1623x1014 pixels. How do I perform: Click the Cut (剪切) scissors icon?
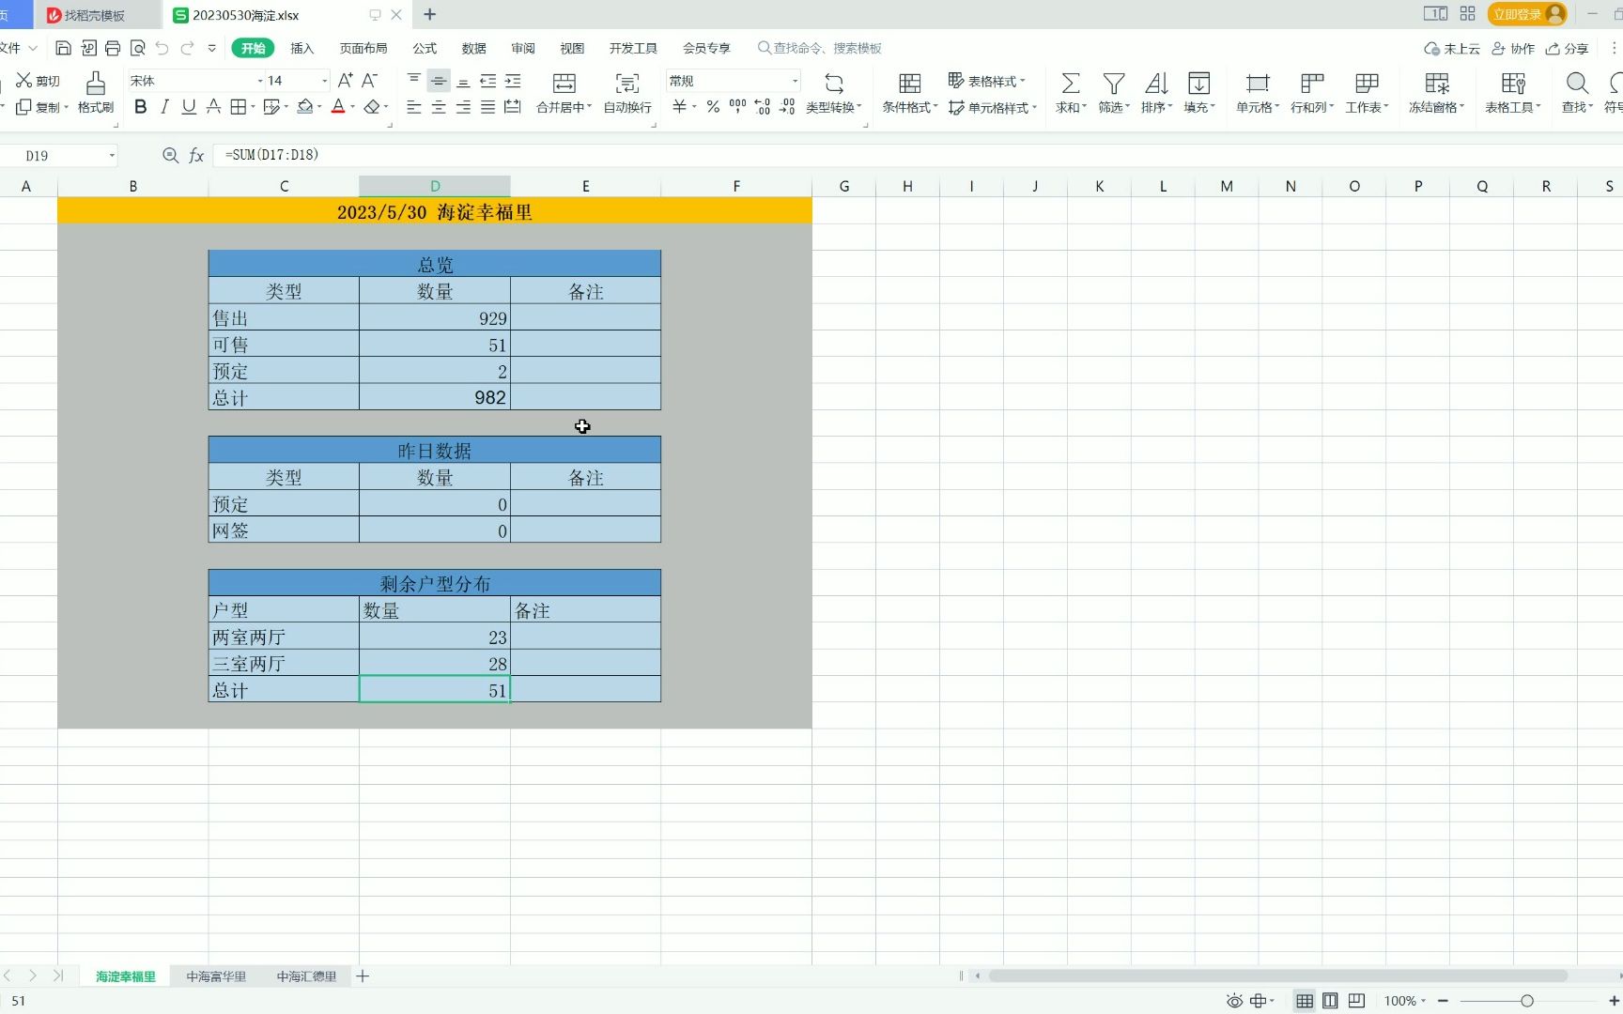tap(24, 81)
